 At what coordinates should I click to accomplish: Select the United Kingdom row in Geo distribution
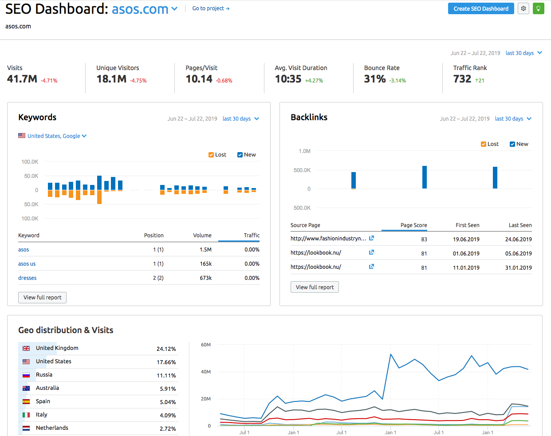click(x=98, y=349)
